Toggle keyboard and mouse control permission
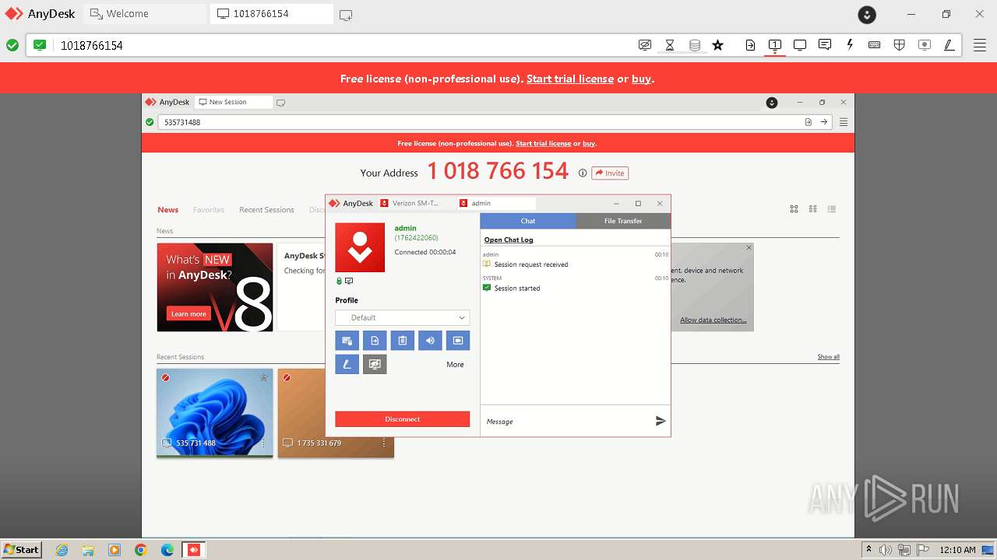 coord(347,341)
